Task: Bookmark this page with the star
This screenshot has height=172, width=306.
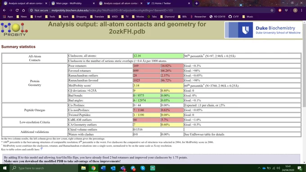Action: tap(272, 10)
